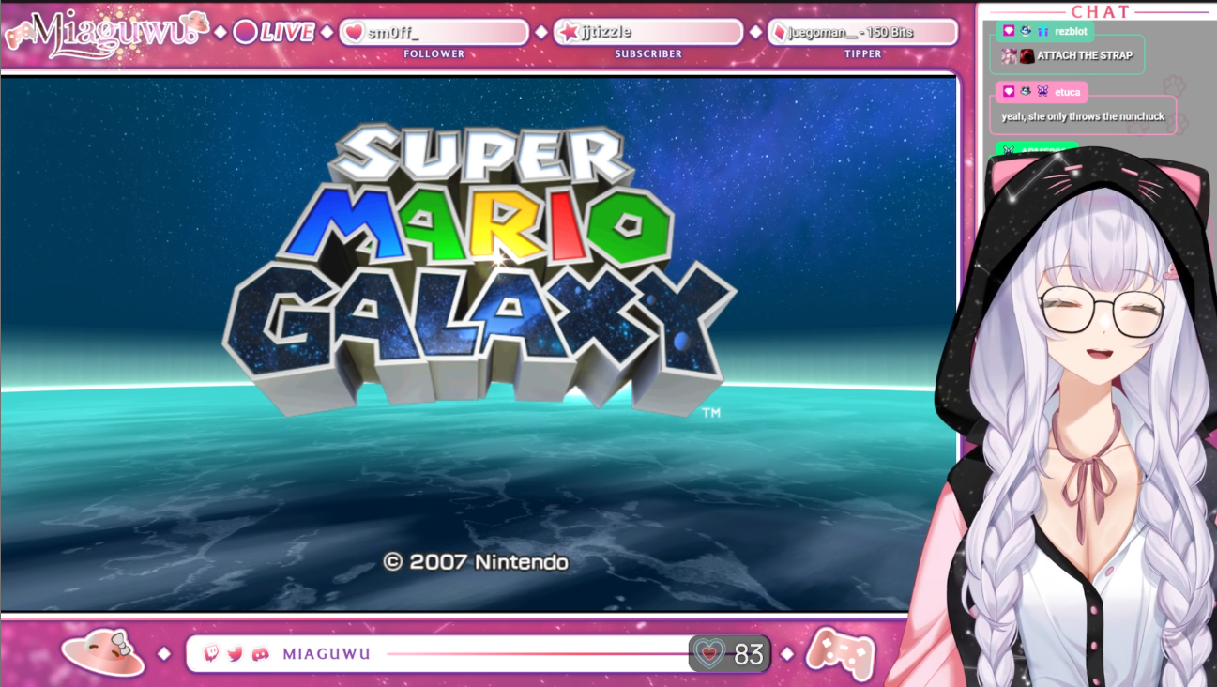This screenshot has height=687, width=1217.
Task: Click the MIAGUWU text in the bottom bar
Action: (327, 653)
